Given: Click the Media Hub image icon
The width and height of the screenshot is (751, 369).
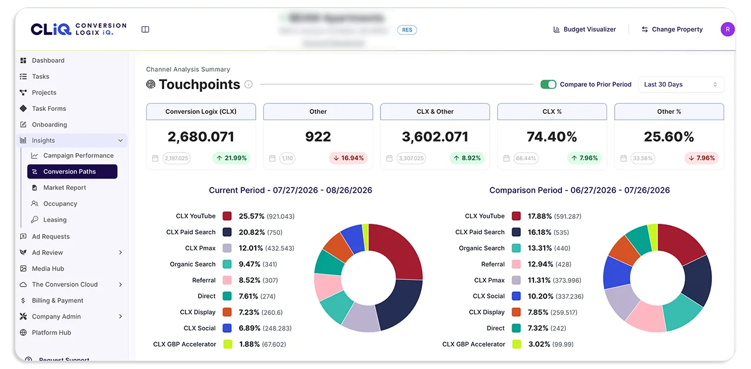Looking at the screenshot, I should tap(23, 268).
